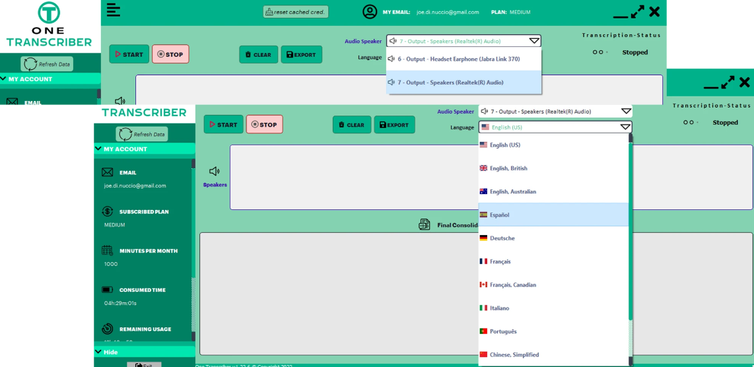Click EXPORT in the back window
This screenshot has width=754, height=367.
coord(302,55)
